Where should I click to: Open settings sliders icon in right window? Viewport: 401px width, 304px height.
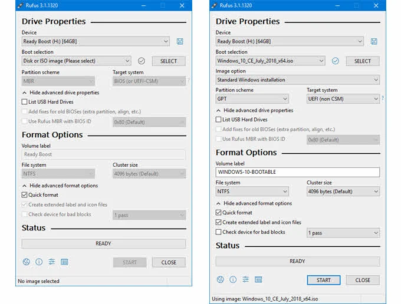245,279
